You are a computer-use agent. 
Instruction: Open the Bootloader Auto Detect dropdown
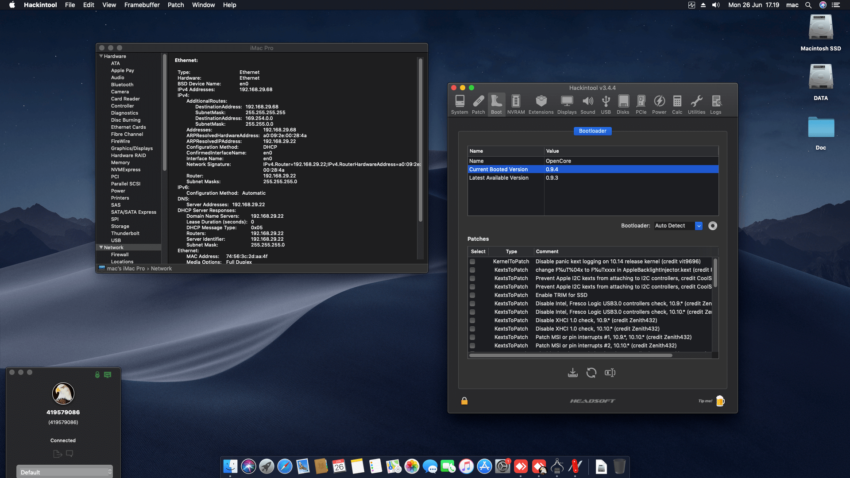(x=678, y=226)
